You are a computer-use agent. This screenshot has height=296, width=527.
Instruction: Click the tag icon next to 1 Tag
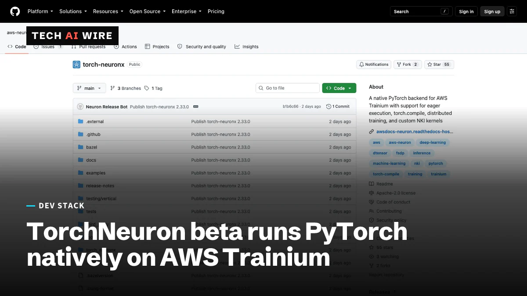click(x=147, y=88)
